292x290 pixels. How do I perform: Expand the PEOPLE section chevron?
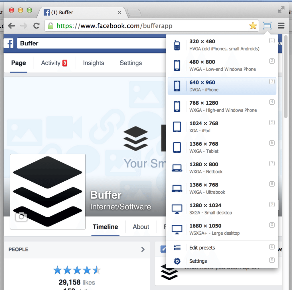143,250
